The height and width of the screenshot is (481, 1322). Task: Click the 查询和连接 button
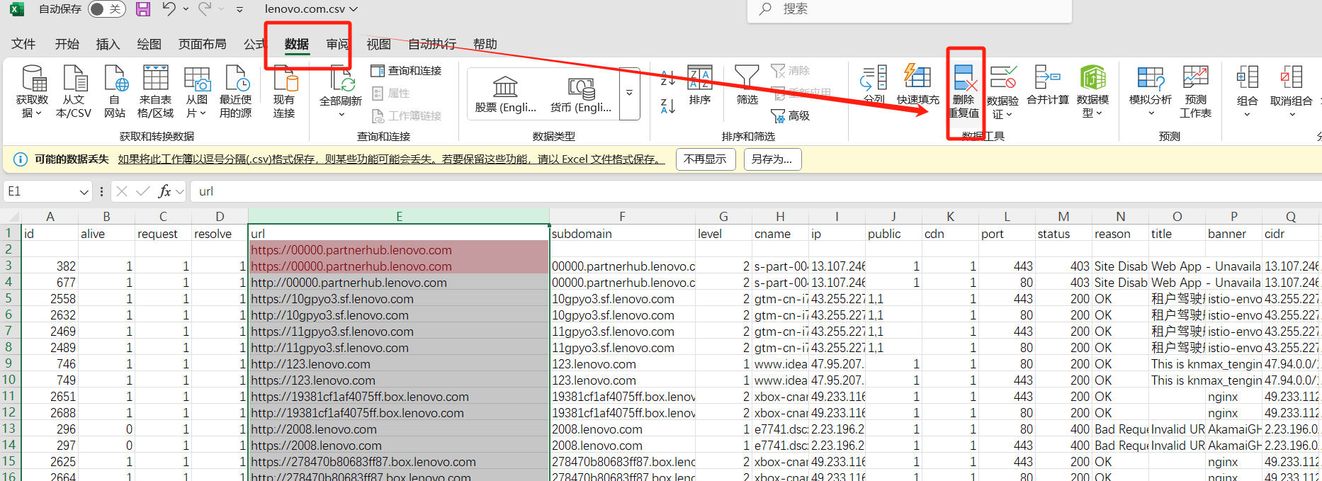click(x=407, y=71)
